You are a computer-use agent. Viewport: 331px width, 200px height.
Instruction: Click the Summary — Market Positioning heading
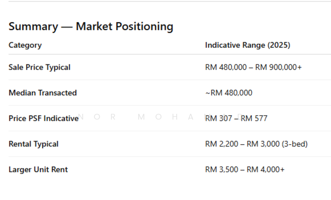(91, 26)
